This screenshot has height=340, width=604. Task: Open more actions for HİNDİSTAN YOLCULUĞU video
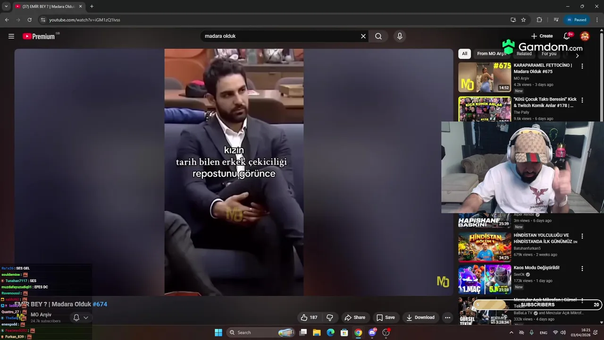pos(582,236)
